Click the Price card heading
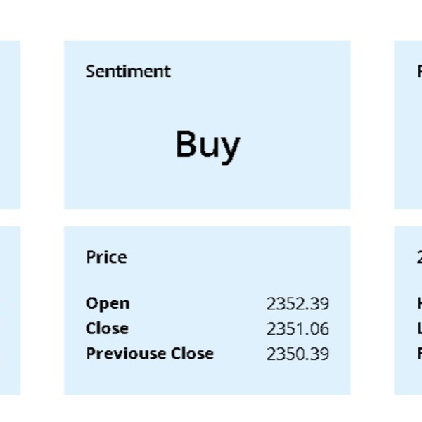Screen dimensions: 422x422 pos(106,257)
